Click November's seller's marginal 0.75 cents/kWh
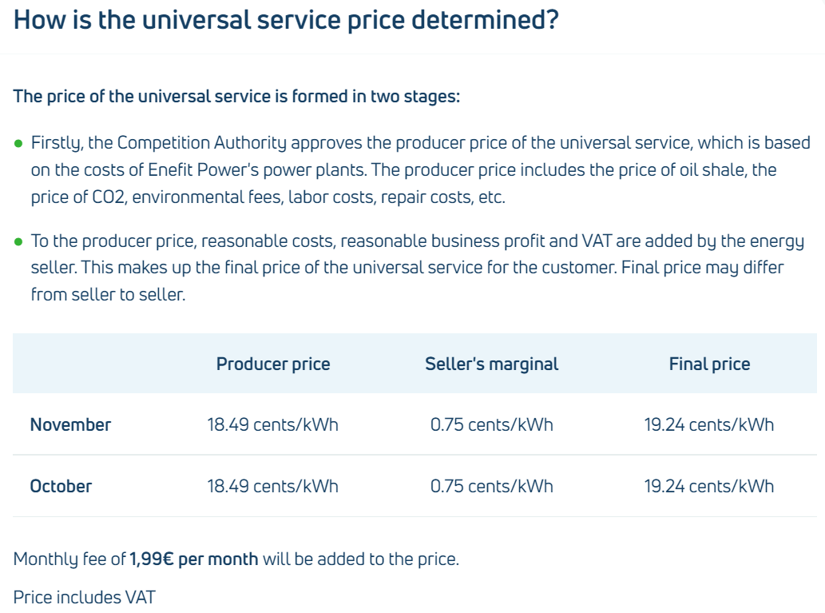Screen dimensions: 825x613 coord(491,424)
